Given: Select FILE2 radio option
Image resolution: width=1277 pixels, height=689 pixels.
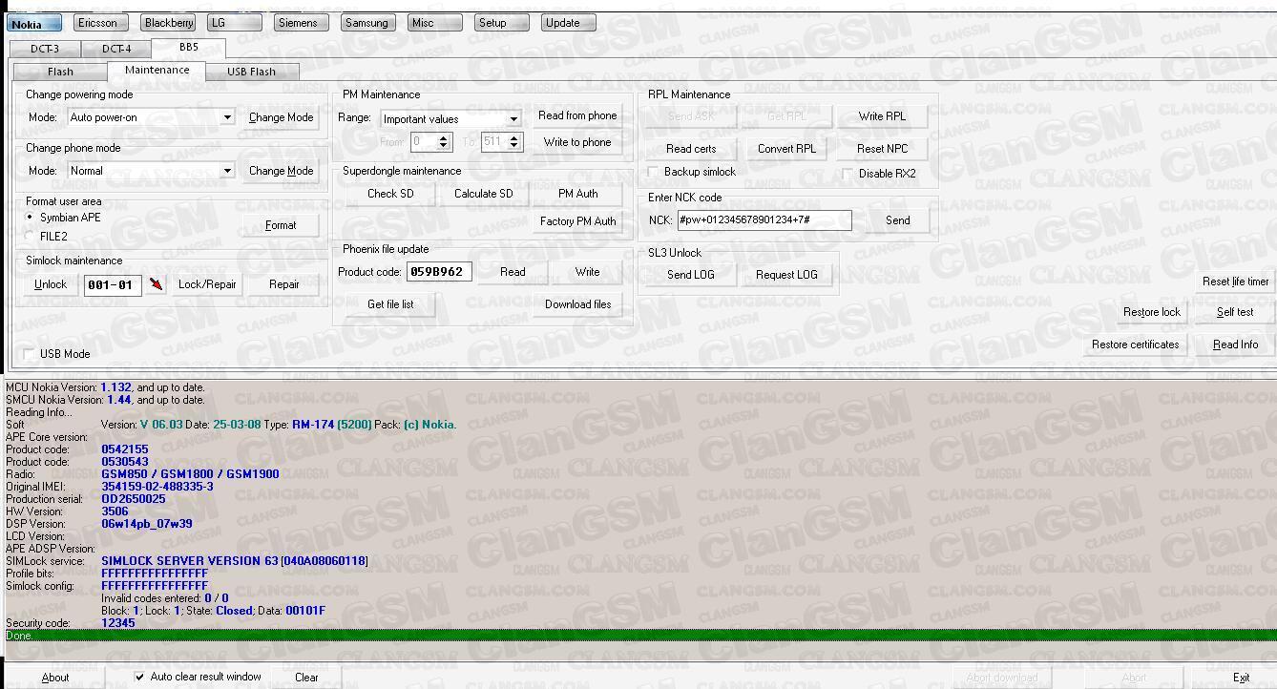Looking at the screenshot, I should (x=47, y=236).
